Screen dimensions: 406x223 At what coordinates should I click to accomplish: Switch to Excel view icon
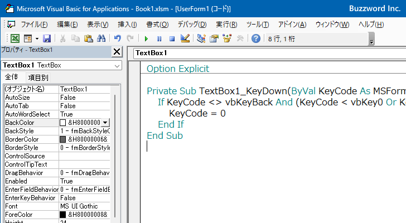pyautogui.click(x=15, y=38)
